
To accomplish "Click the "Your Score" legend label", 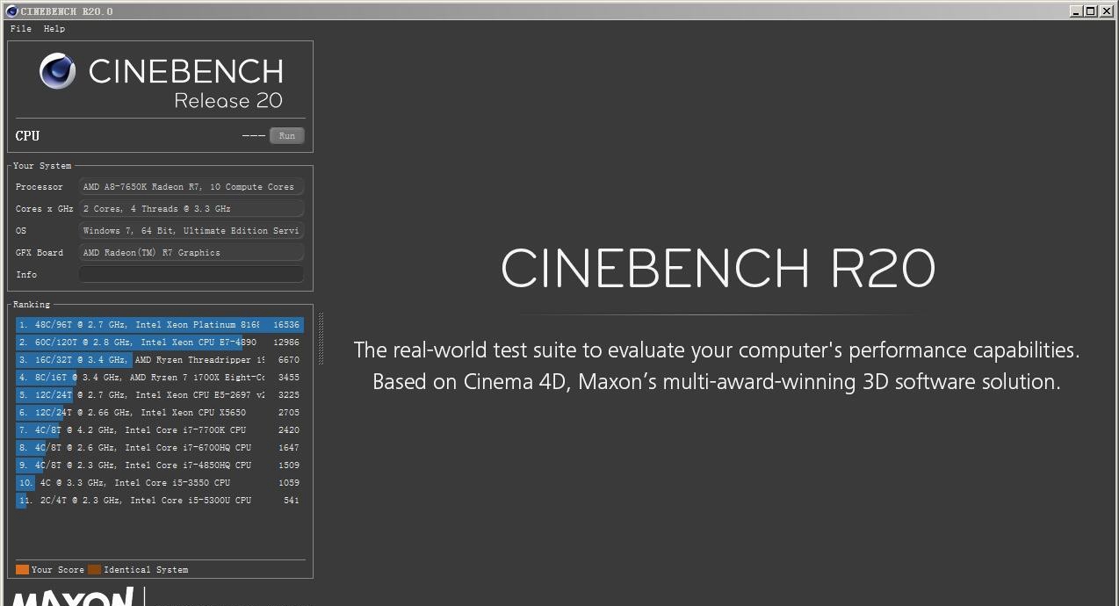I will click(58, 570).
